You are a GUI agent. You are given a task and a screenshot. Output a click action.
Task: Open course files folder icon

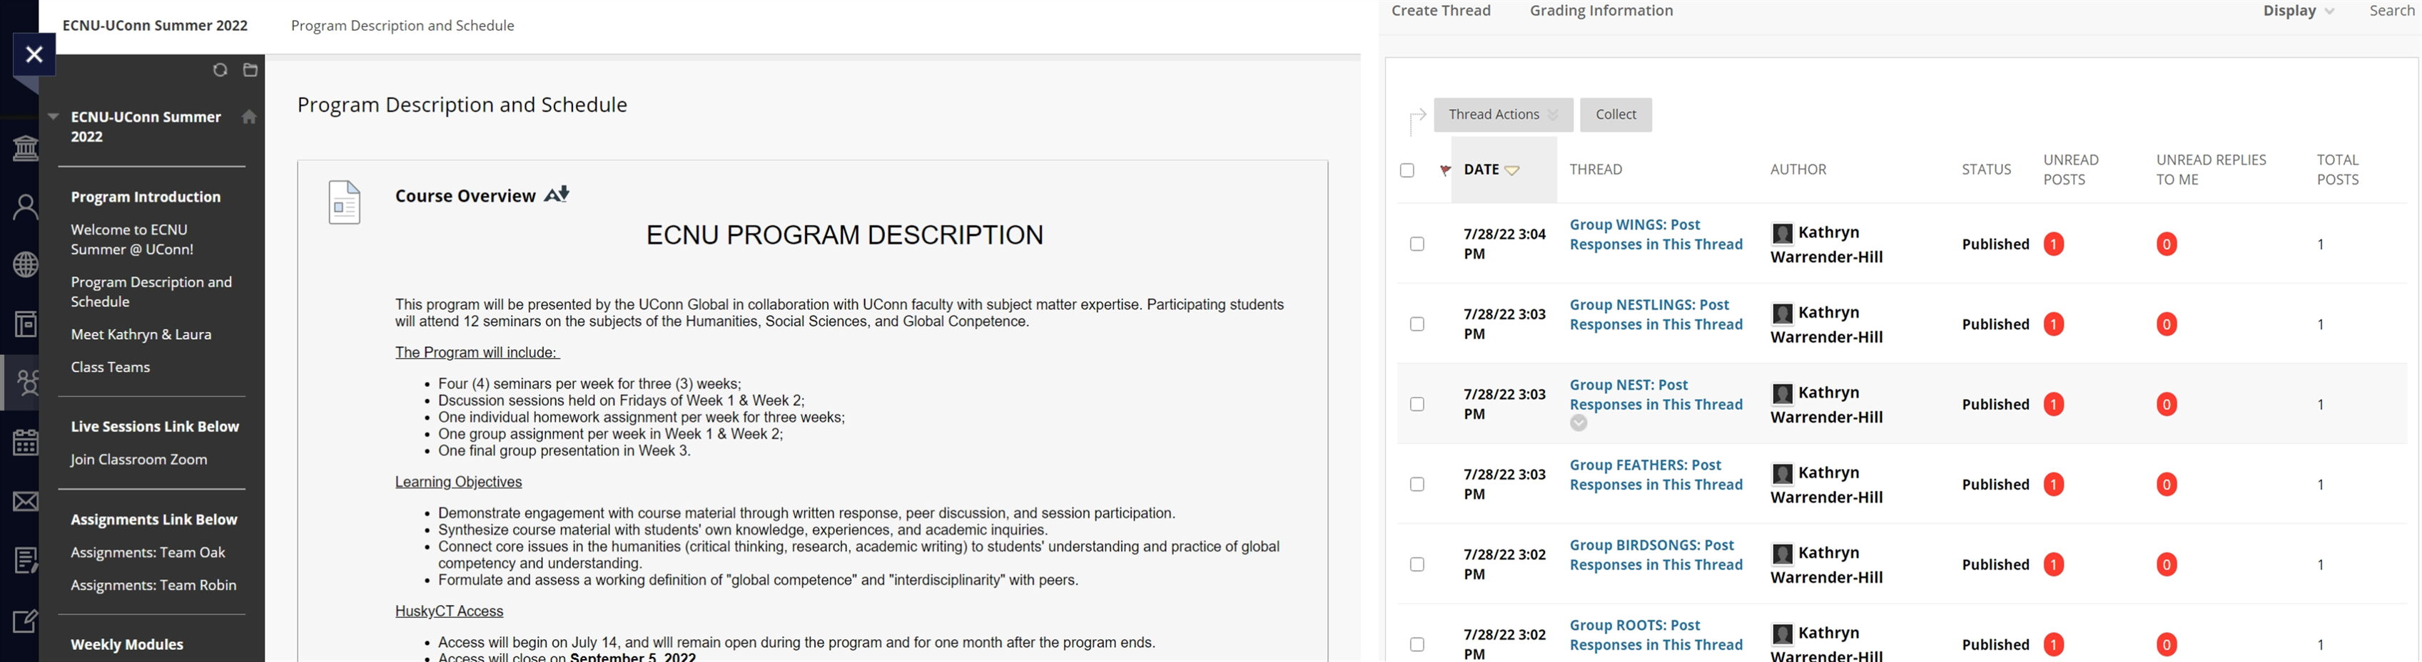pos(250,71)
